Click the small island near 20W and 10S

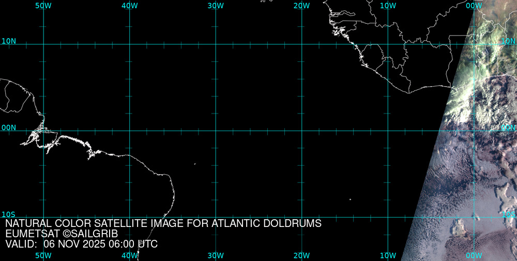350,200
